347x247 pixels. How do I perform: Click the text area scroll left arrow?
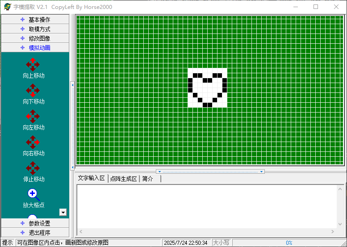[x=81, y=231]
